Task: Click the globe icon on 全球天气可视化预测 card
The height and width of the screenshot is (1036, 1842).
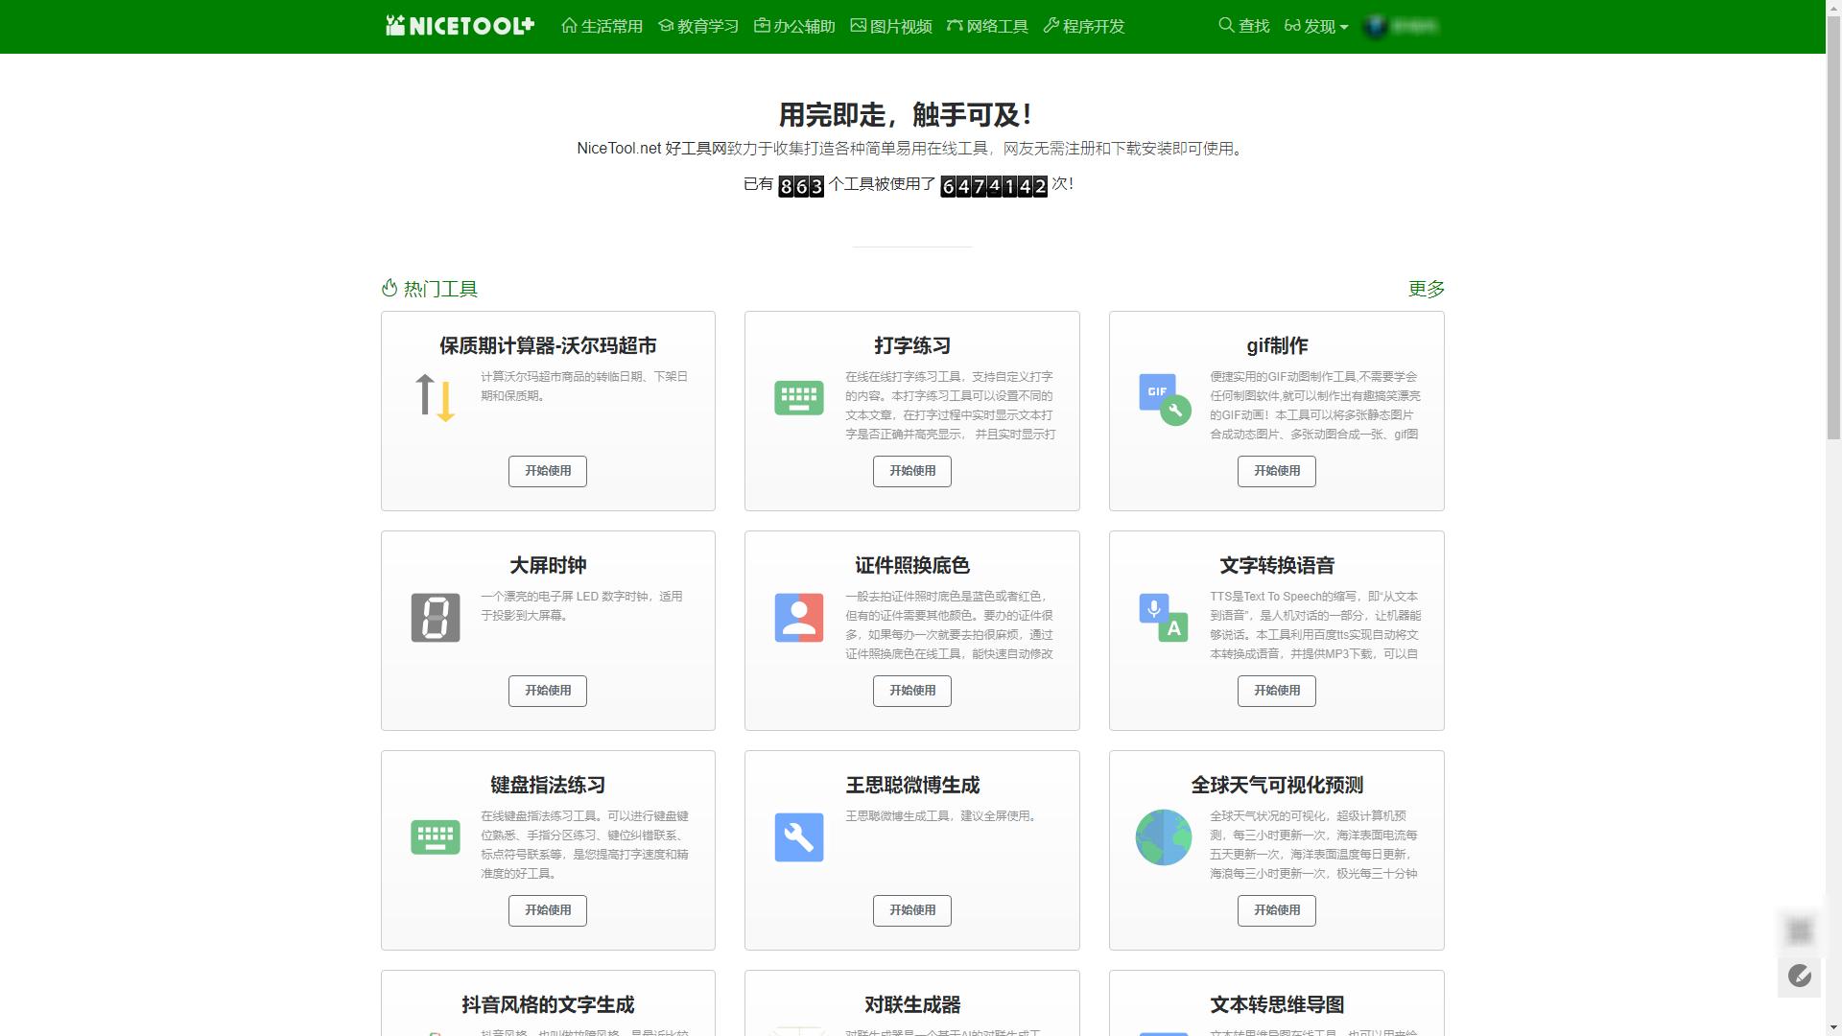Action: [x=1164, y=836]
